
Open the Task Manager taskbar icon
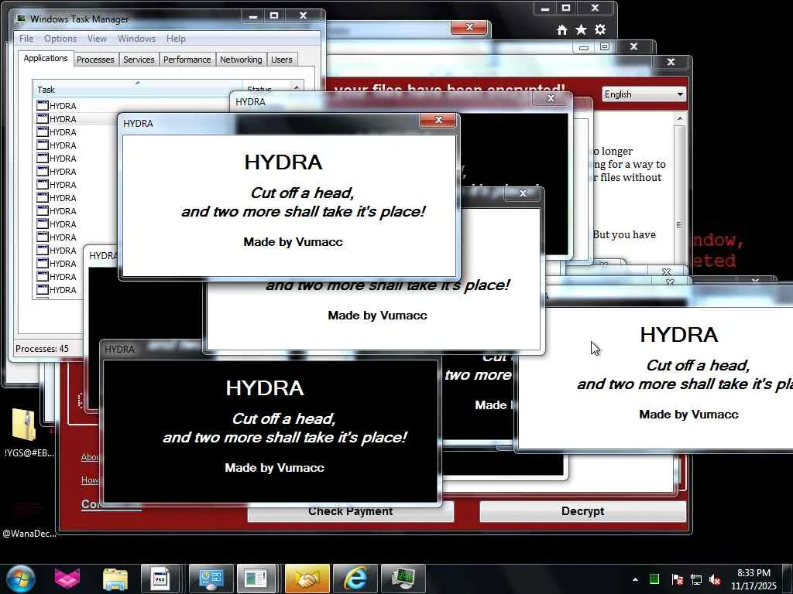pyautogui.click(x=403, y=579)
